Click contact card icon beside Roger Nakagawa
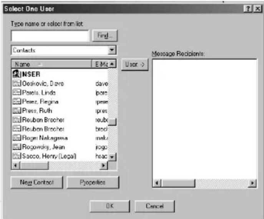The image size is (264, 219). pyautogui.click(x=17, y=138)
